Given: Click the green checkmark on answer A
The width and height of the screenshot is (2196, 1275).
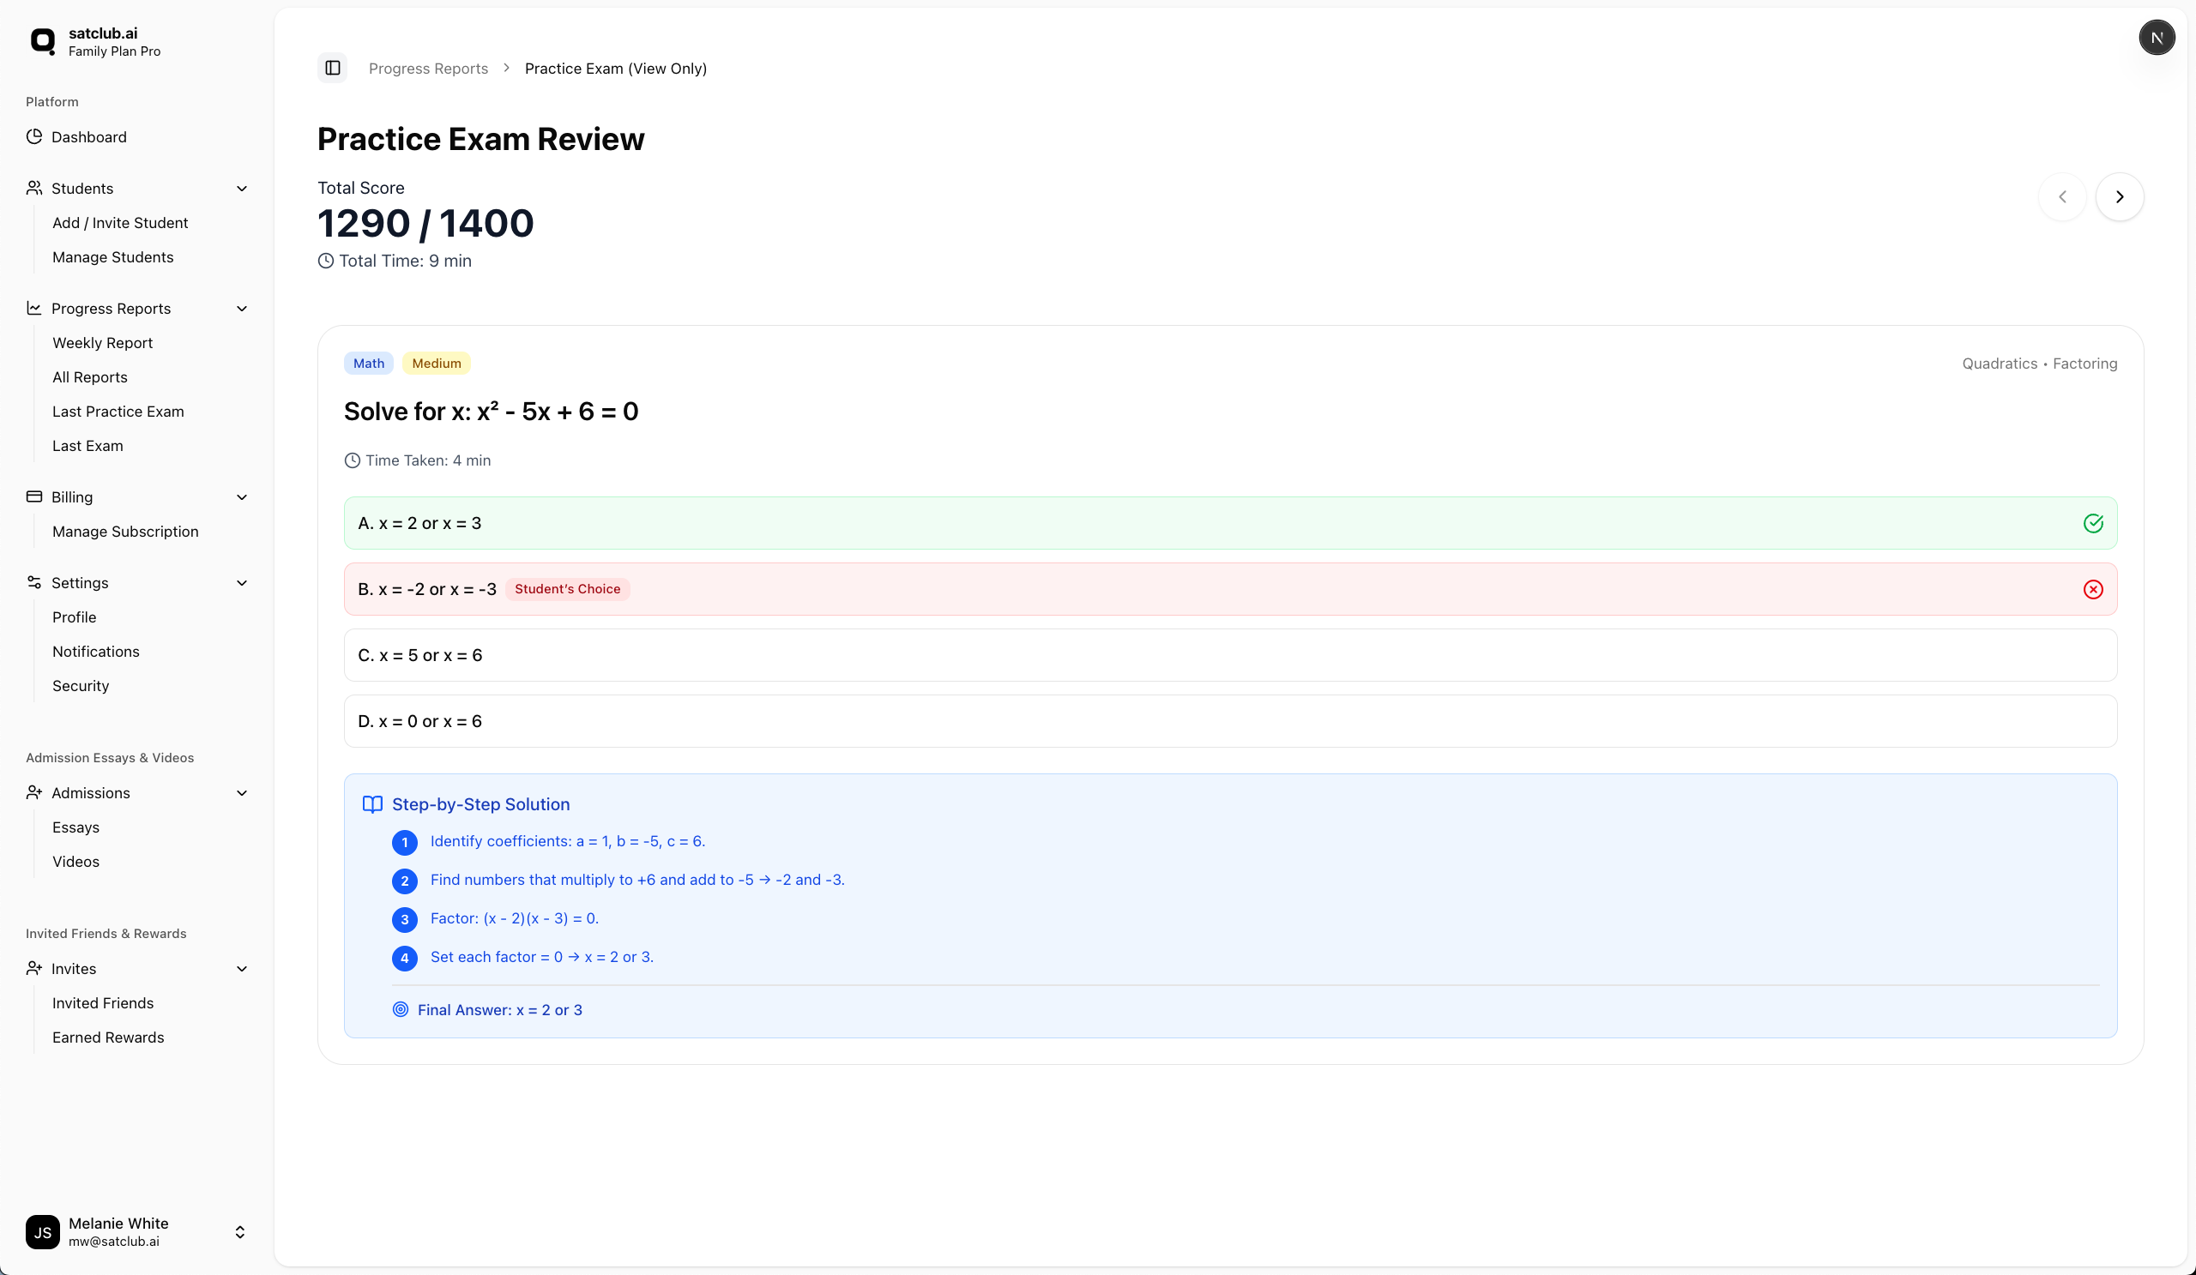Looking at the screenshot, I should tap(2093, 523).
